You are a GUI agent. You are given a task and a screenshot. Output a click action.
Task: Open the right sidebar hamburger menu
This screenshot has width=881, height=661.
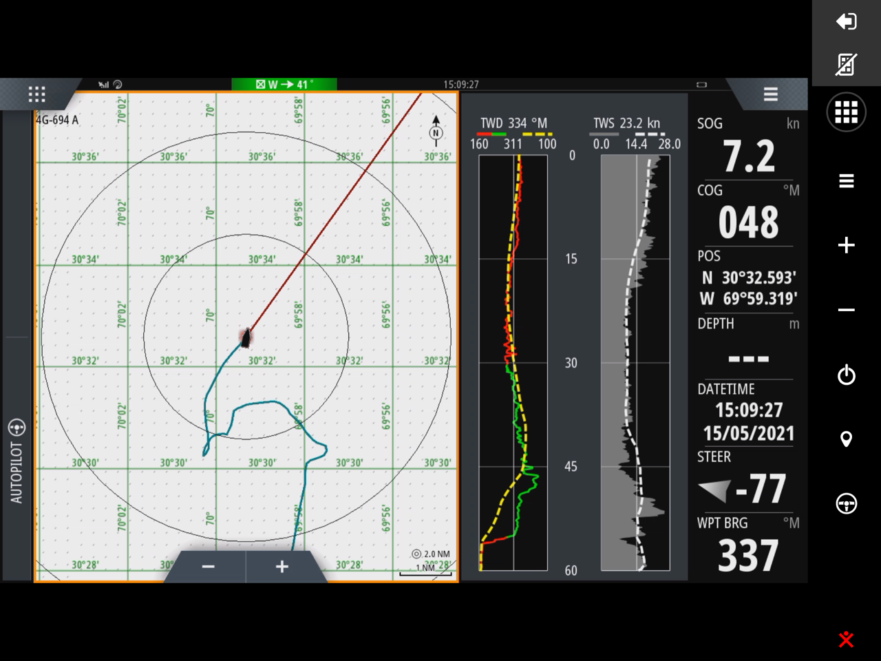click(846, 181)
